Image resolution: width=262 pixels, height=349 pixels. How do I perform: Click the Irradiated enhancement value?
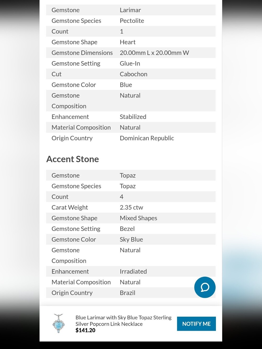pos(133,271)
